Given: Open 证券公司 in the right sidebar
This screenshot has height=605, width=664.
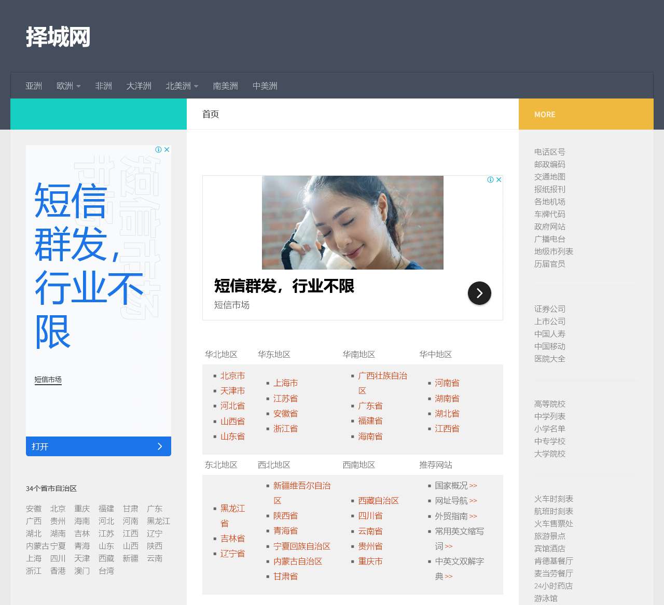Looking at the screenshot, I should [550, 309].
